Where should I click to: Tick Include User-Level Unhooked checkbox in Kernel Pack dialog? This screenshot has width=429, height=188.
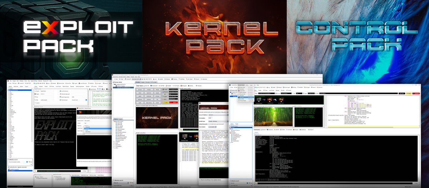pyautogui.click(x=209, y=124)
